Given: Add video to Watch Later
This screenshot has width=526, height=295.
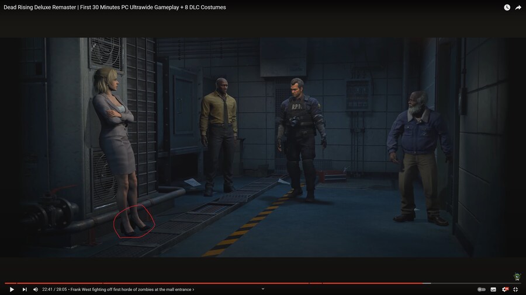Looking at the screenshot, I should (507, 8).
